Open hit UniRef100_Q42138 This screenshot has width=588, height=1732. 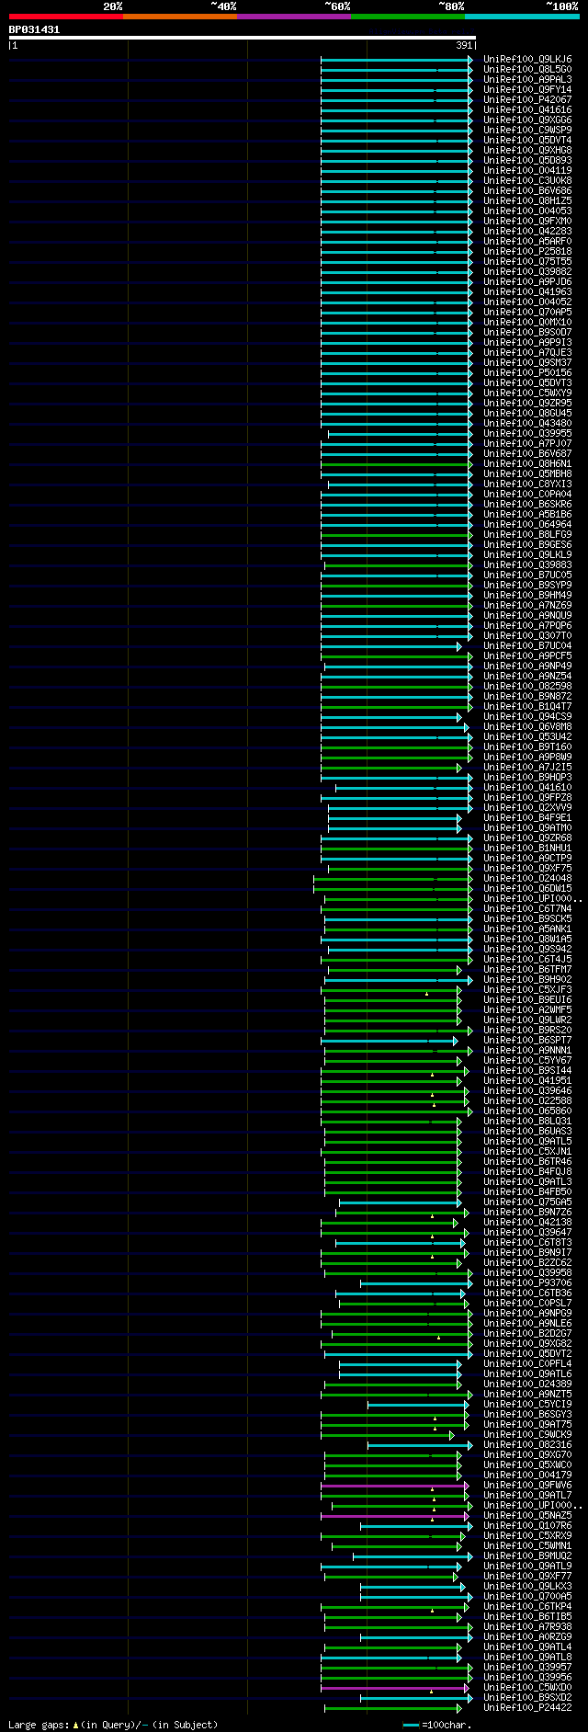(527, 1222)
